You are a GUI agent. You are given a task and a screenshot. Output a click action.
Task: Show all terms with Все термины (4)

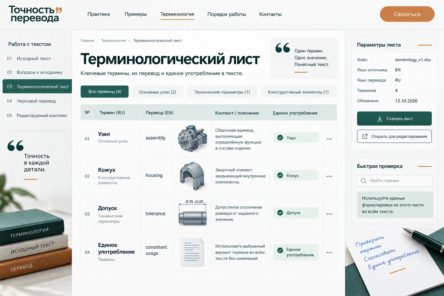(105, 92)
